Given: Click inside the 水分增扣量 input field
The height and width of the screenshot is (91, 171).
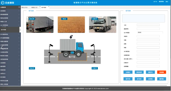Looking at the screenshot, I should pos(148,51).
